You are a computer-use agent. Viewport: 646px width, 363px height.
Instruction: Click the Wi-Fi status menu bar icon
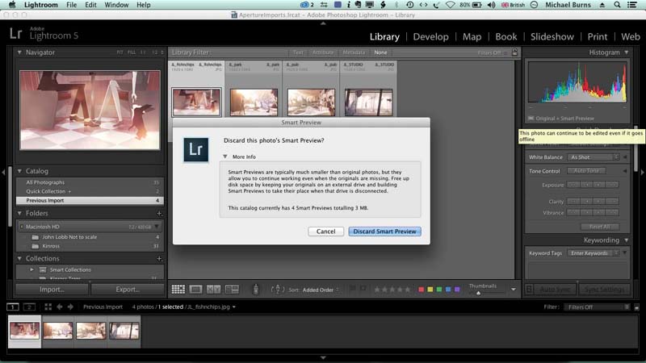pyautogui.click(x=451, y=5)
